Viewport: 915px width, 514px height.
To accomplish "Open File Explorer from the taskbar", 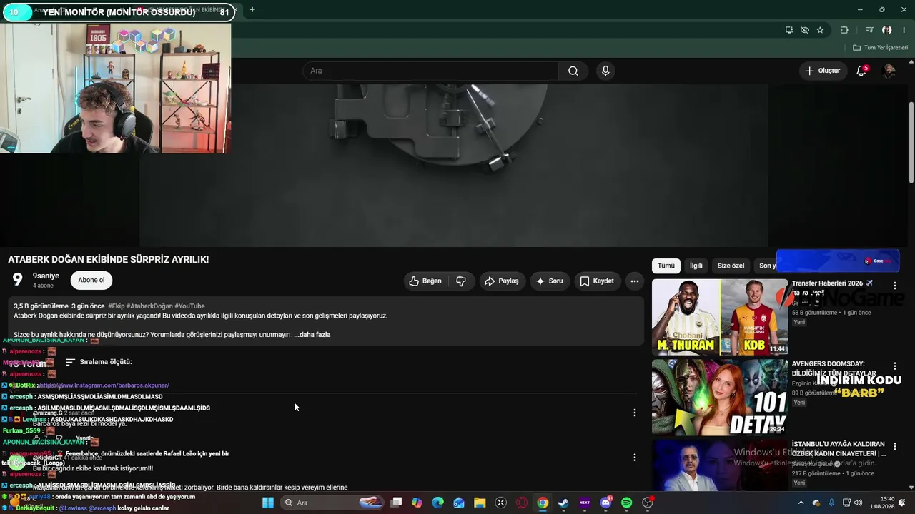I will pos(480,503).
